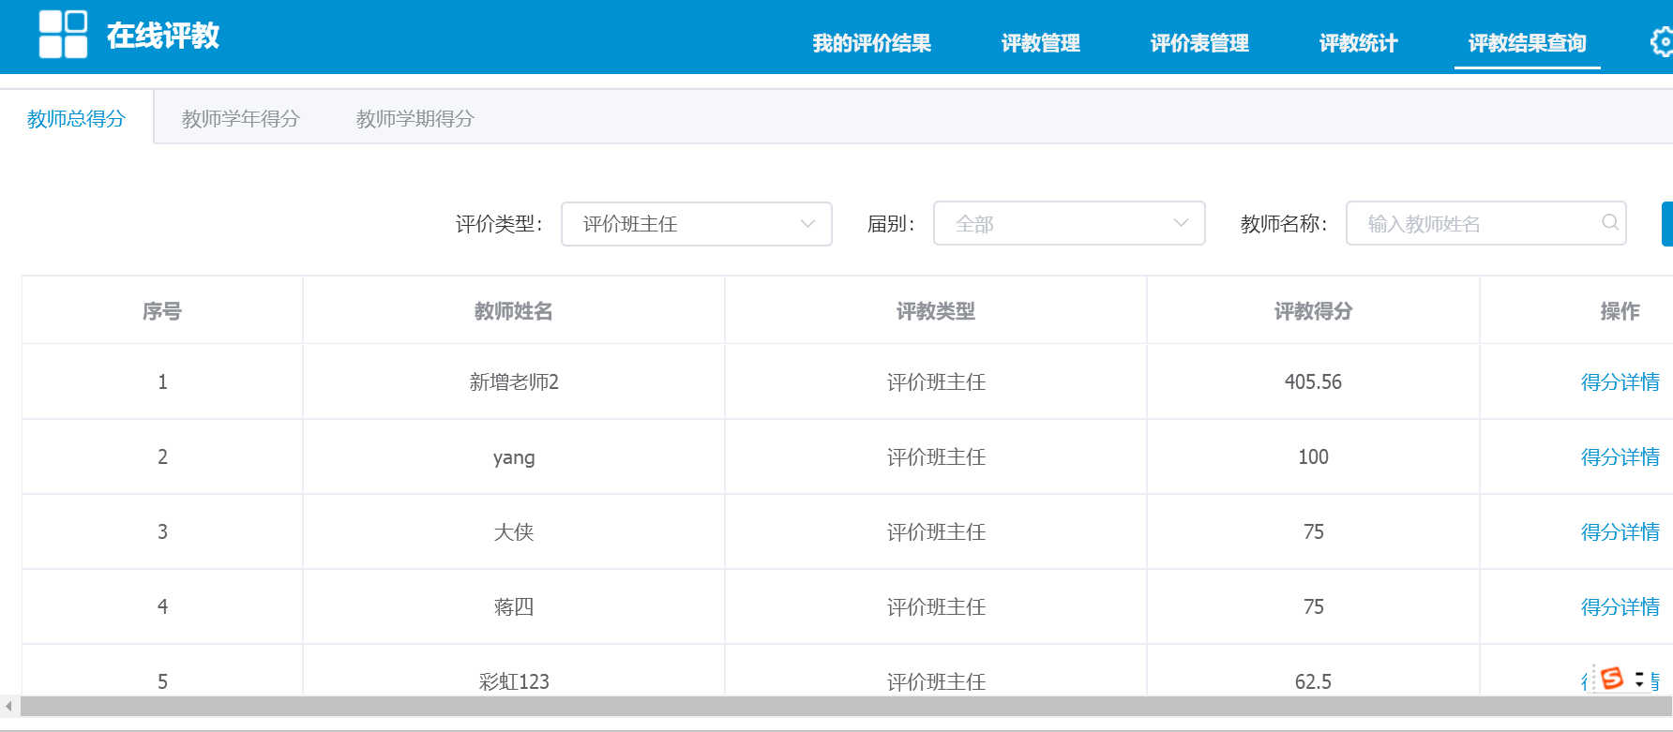Click the 在线评教 title text
This screenshot has height=732, width=1673.
pos(163,36)
